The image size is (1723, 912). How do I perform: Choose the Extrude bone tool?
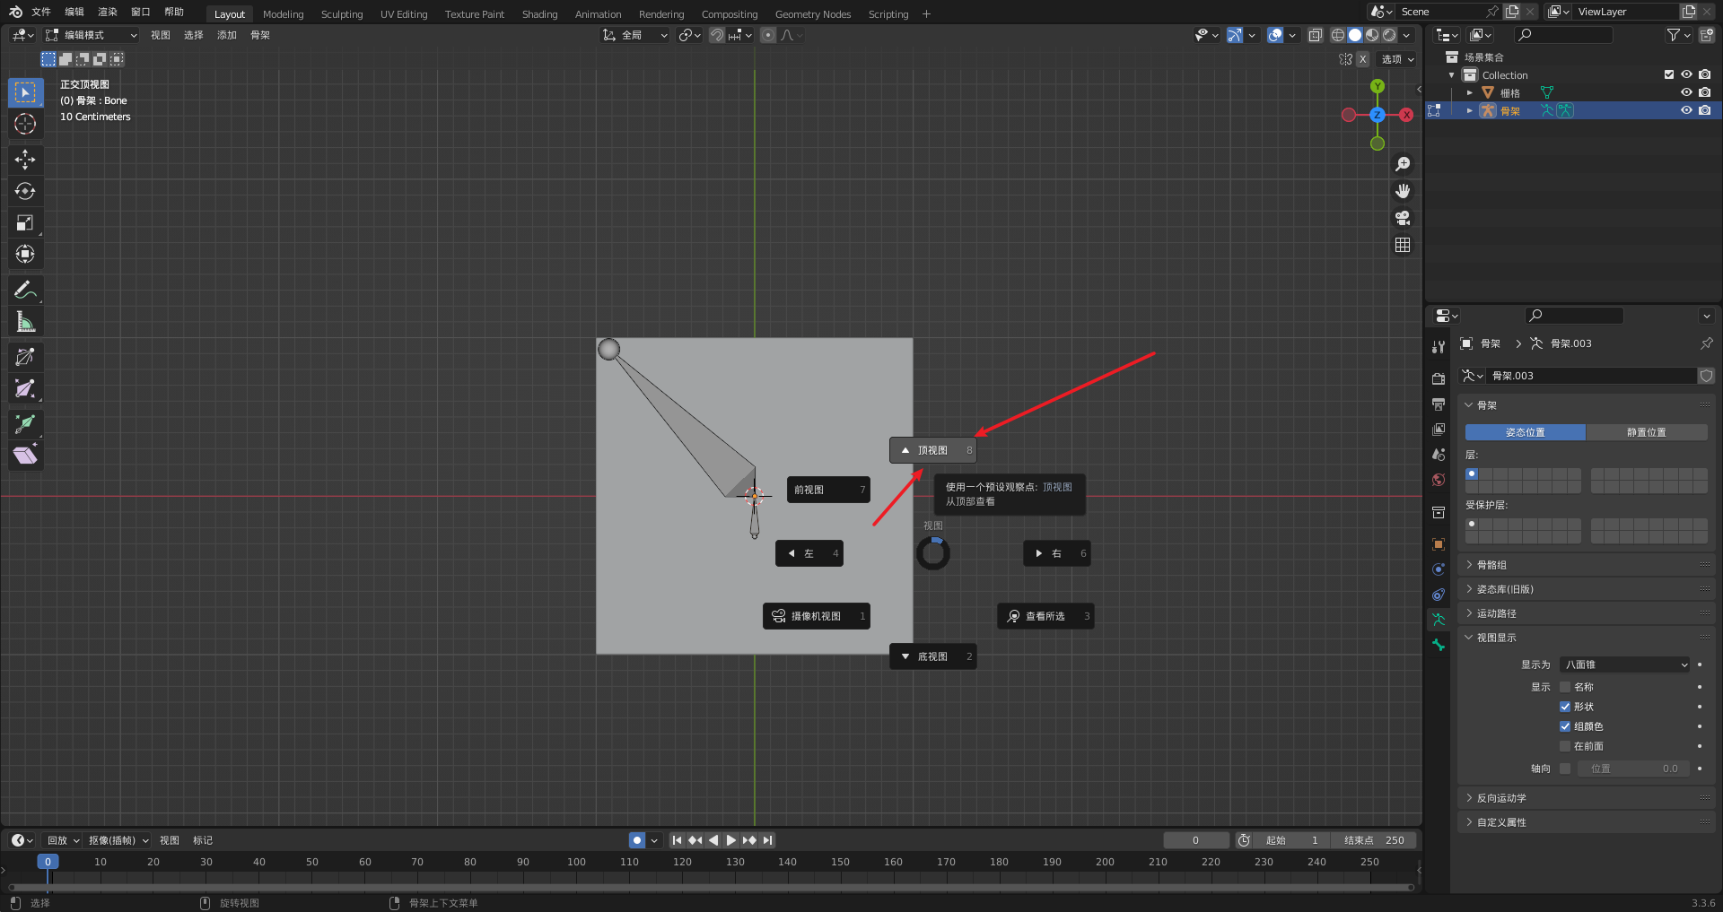tap(25, 424)
